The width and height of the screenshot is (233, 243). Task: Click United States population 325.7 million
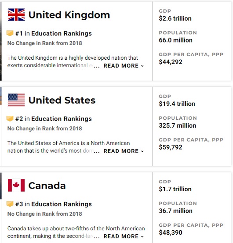(178, 125)
